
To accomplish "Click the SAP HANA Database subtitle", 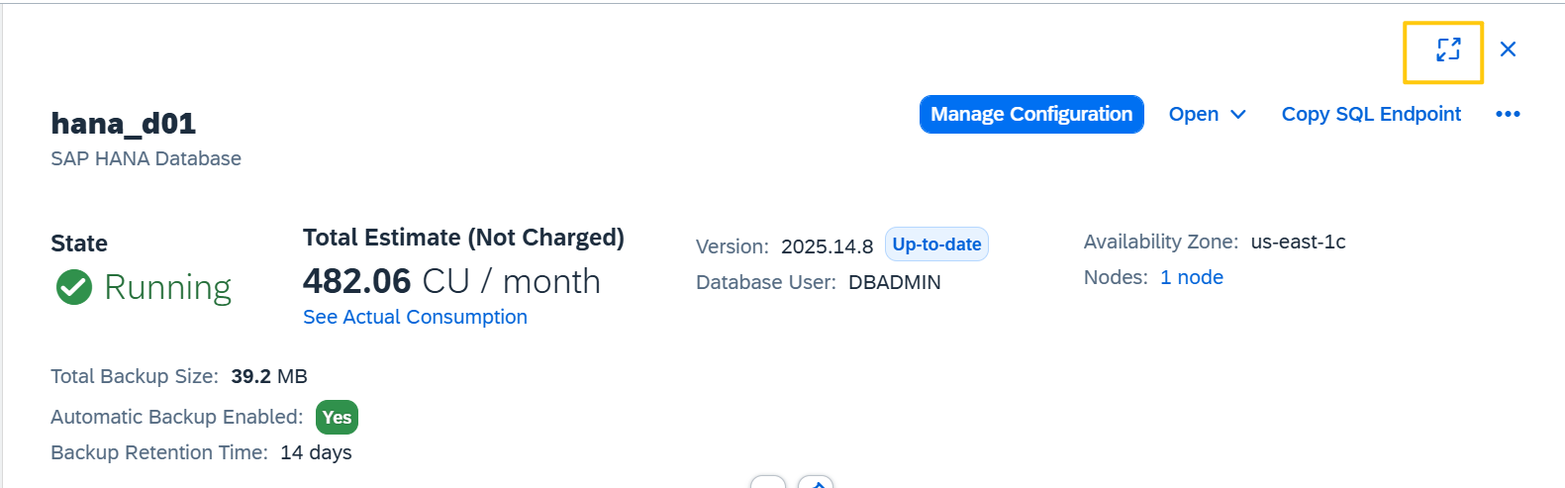I will pyautogui.click(x=146, y=158).
